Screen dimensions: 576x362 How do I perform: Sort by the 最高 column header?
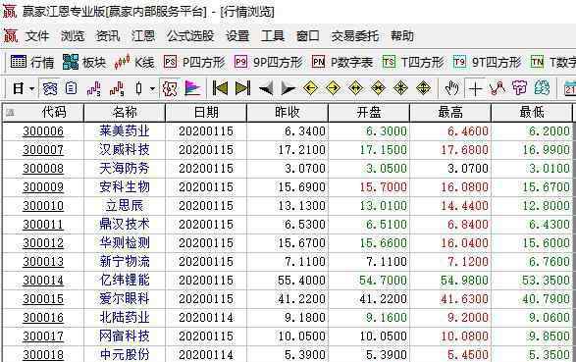coord(450,113)
